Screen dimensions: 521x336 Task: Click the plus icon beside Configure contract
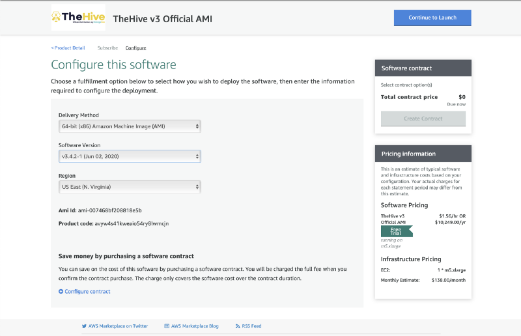pyautogui.click(x=61, y=292)
